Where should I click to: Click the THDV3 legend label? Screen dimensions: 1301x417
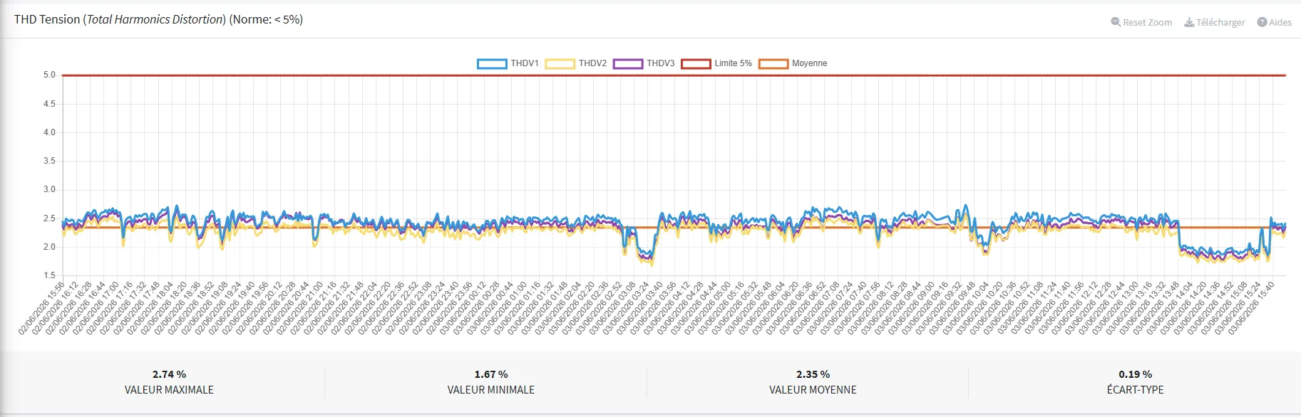[661, 63]
